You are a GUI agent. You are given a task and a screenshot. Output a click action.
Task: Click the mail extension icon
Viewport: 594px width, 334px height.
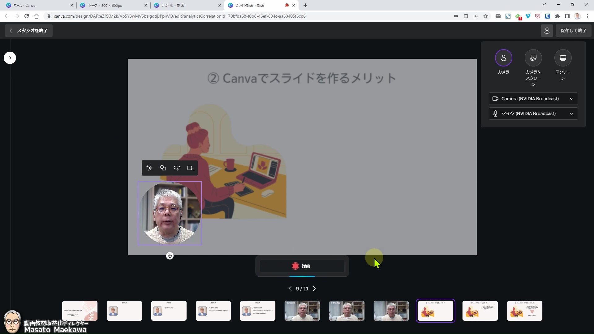[x=498, y=16]
